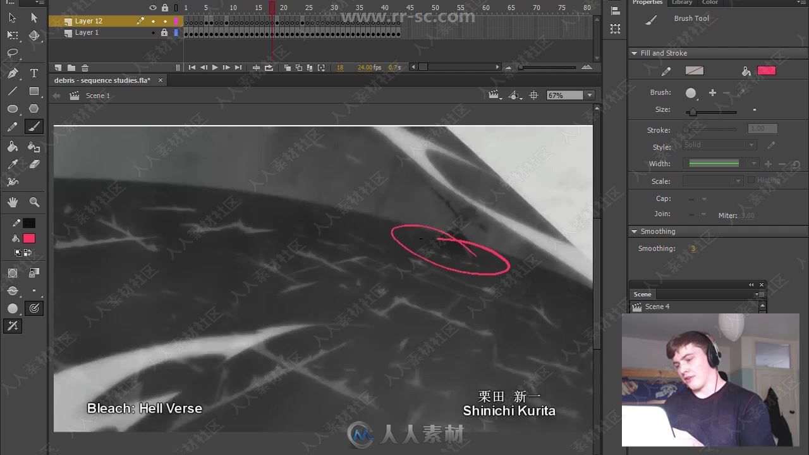
Task: Open the Edit Symbols dropdown
Action: point(515,95)
